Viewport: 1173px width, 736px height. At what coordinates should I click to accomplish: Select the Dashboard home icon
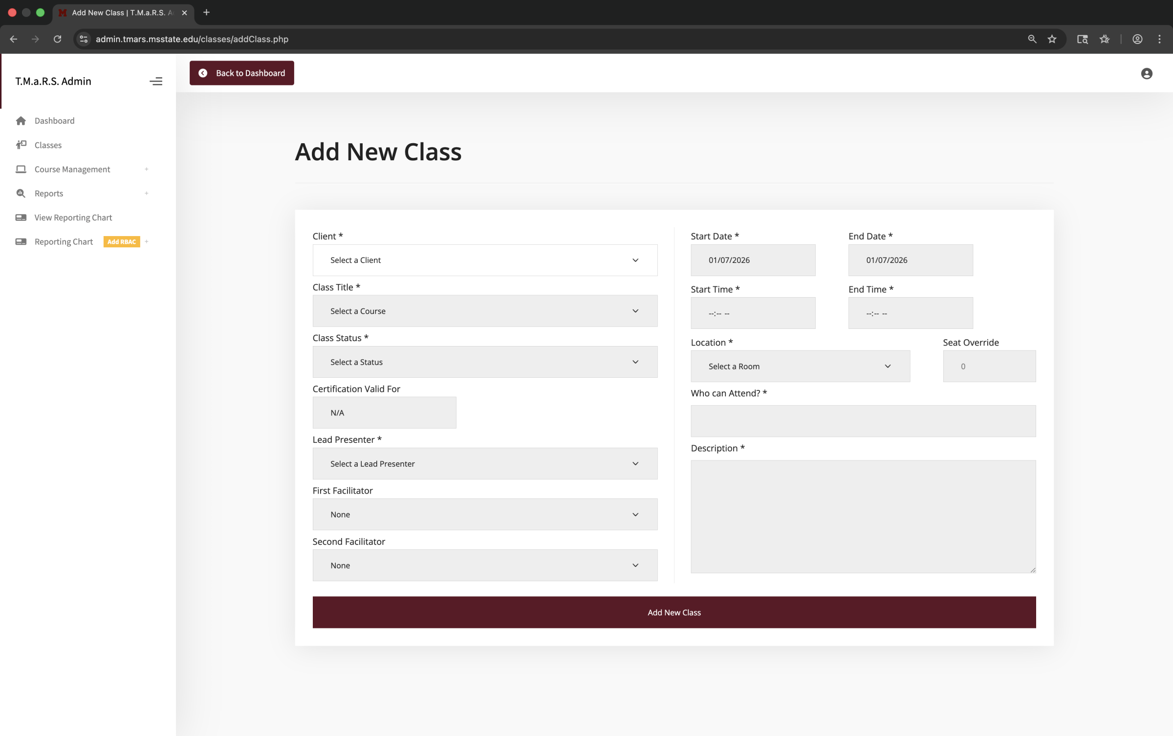pyautogui.click(x=21, y=120)
